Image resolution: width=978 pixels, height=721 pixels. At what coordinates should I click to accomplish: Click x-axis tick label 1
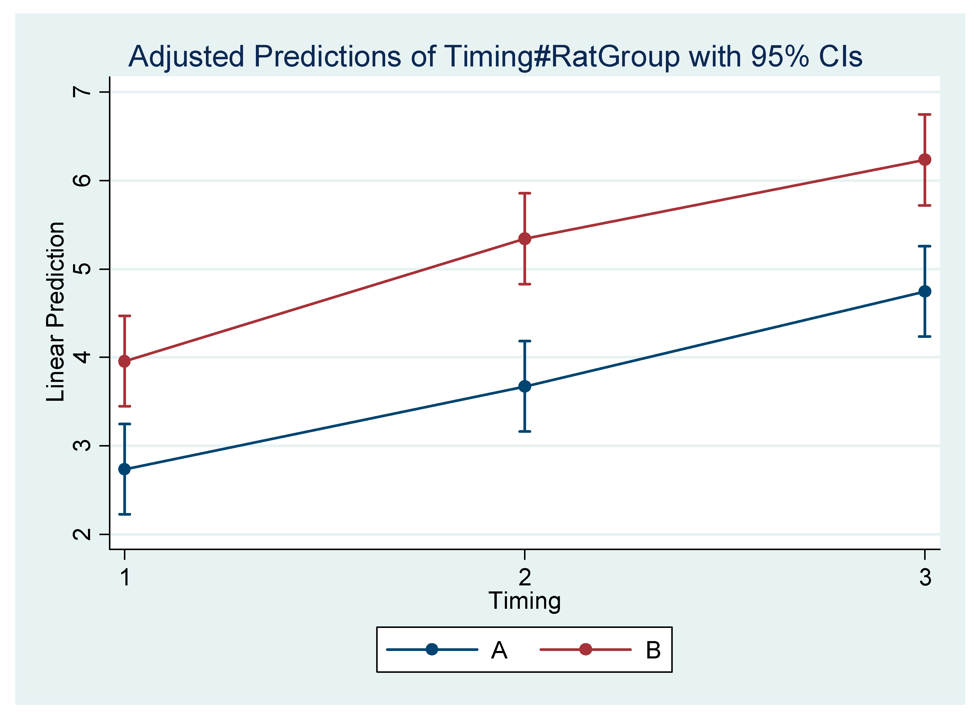coord(125,577)
